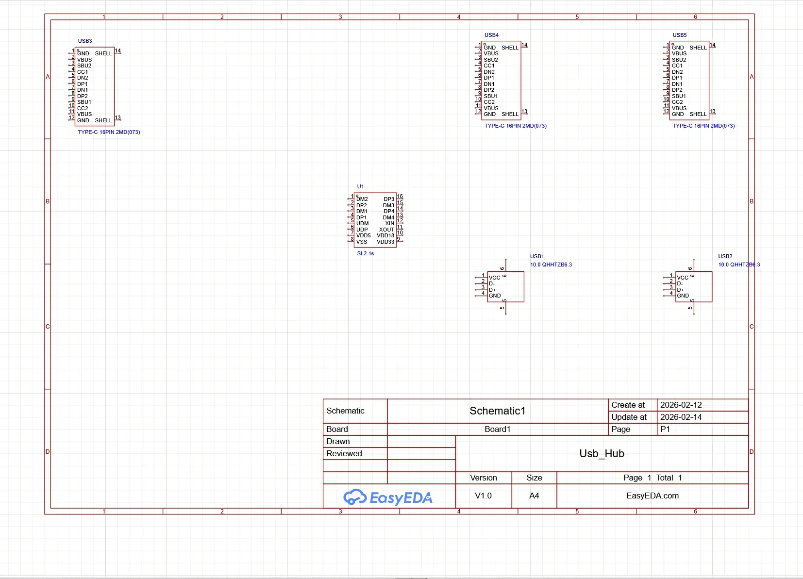Click the 2026-02-12 create date value
Viewport: 803px width, 579px height.
pyautogui.click(x=681, y=405)
